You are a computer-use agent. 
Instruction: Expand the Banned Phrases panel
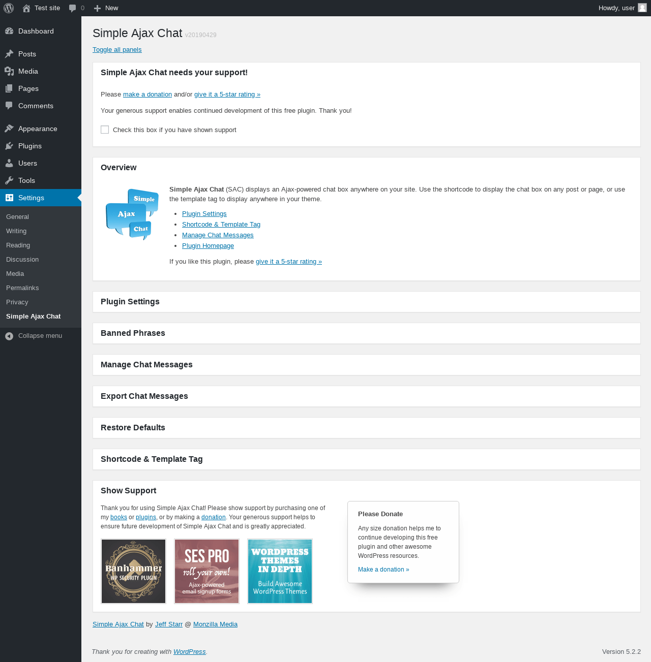(366, 333)
